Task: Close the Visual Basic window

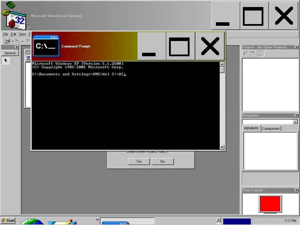Action: 284,16
